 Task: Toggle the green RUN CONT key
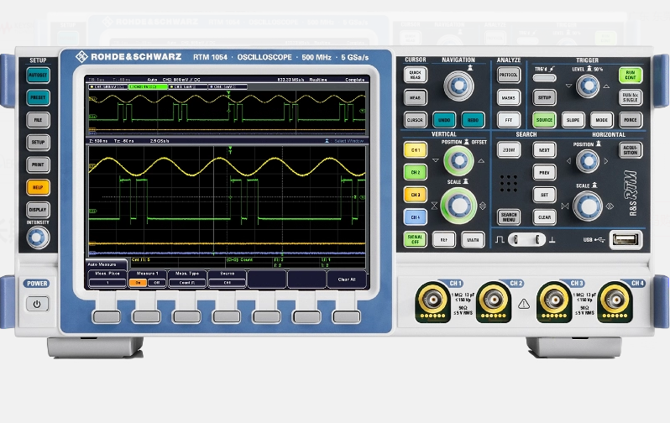(x=631, y=76)
